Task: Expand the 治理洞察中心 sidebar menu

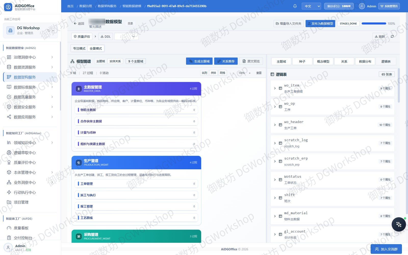Action: coord(30,57)
